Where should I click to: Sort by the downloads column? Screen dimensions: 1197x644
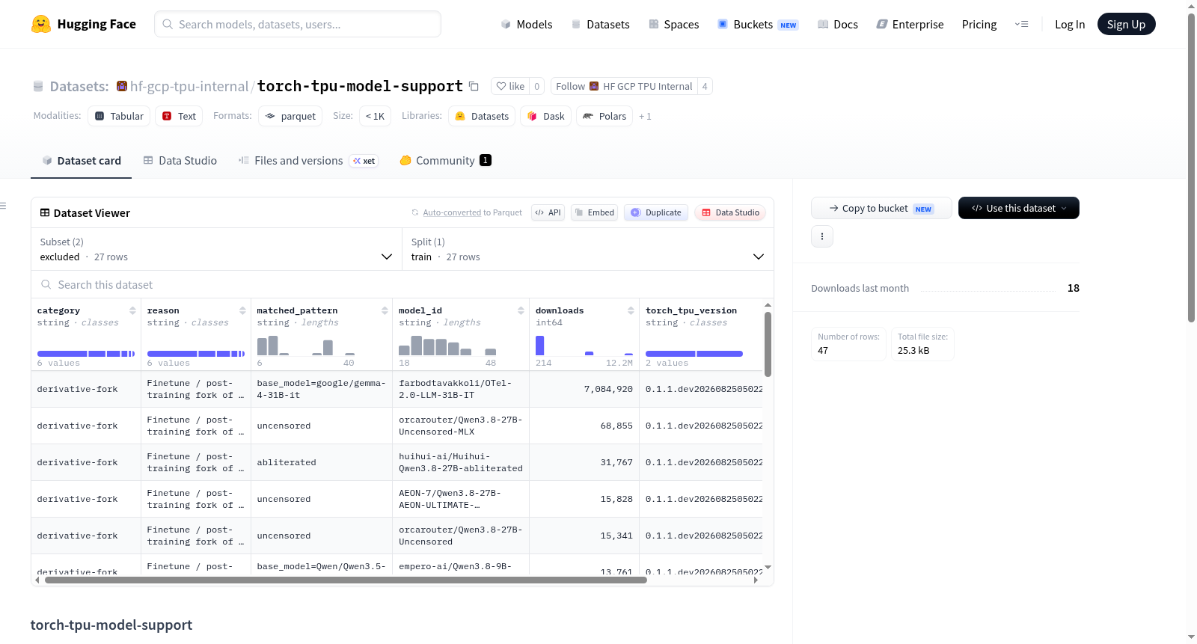[631, 310]
